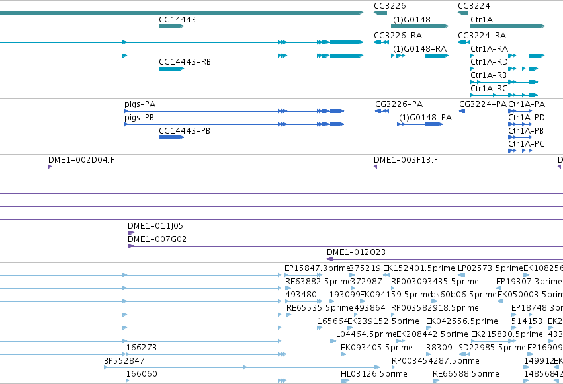This screenshot has height=384, width=563.
Task: Click the Ctr1A gene label
Action: pos(482,20)
